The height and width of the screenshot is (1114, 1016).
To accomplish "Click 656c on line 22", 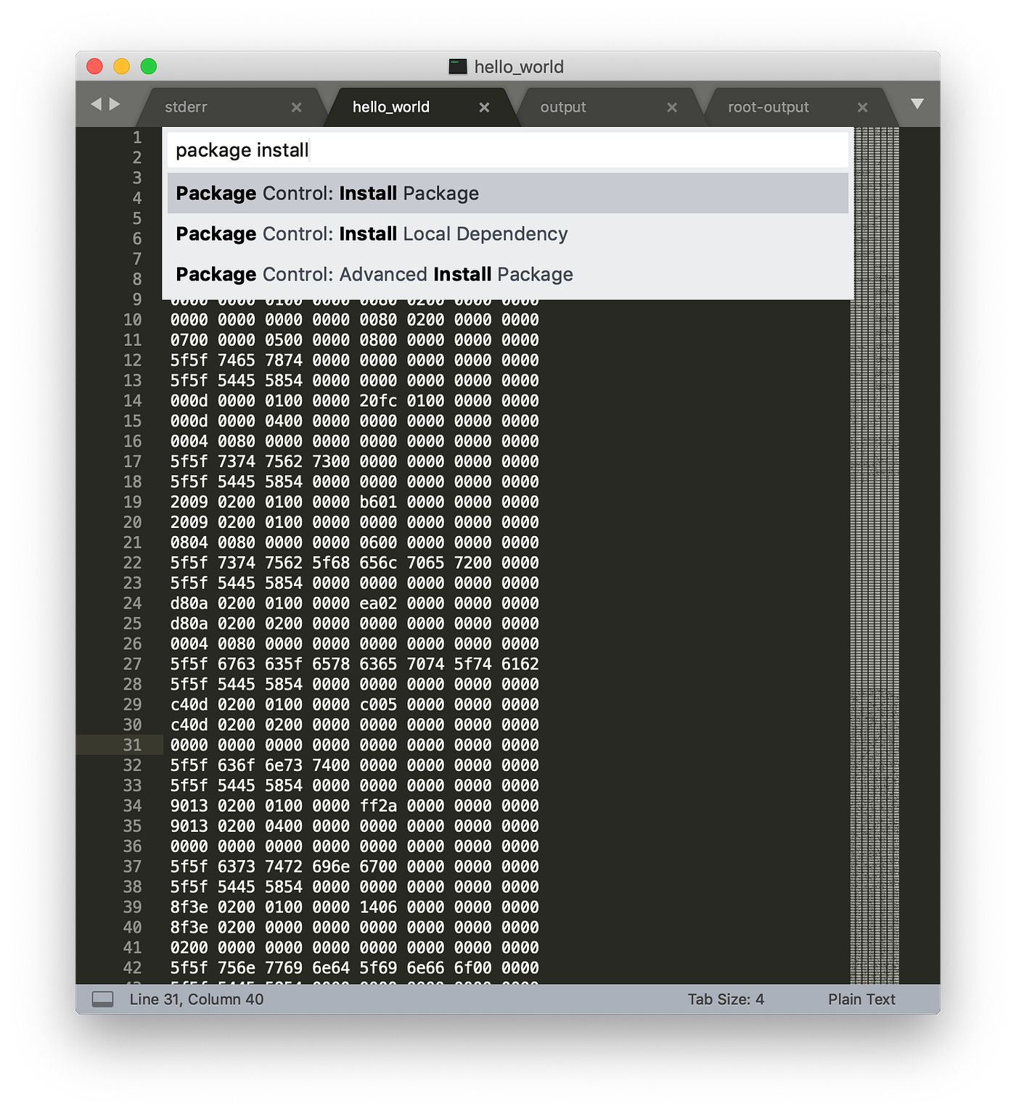I will click(x=378, y=563).
